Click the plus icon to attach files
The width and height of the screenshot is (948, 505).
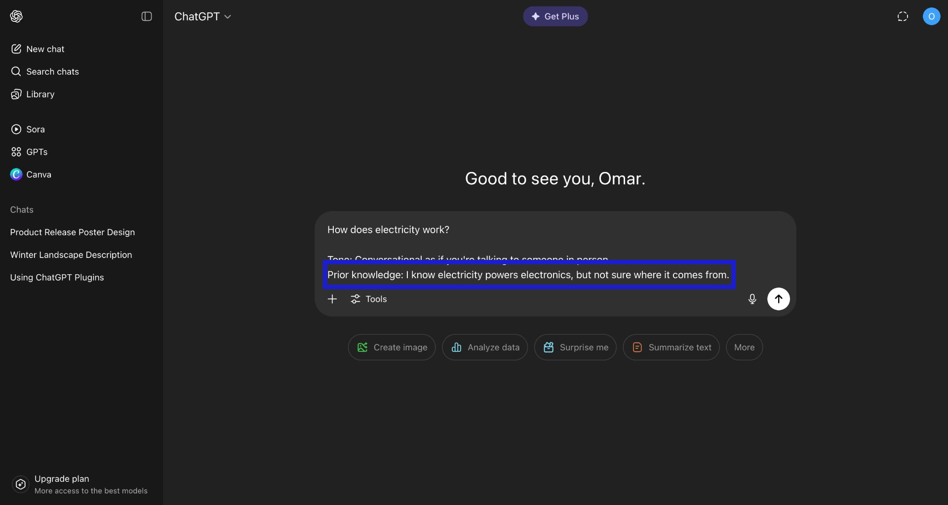tap(332, 299)
